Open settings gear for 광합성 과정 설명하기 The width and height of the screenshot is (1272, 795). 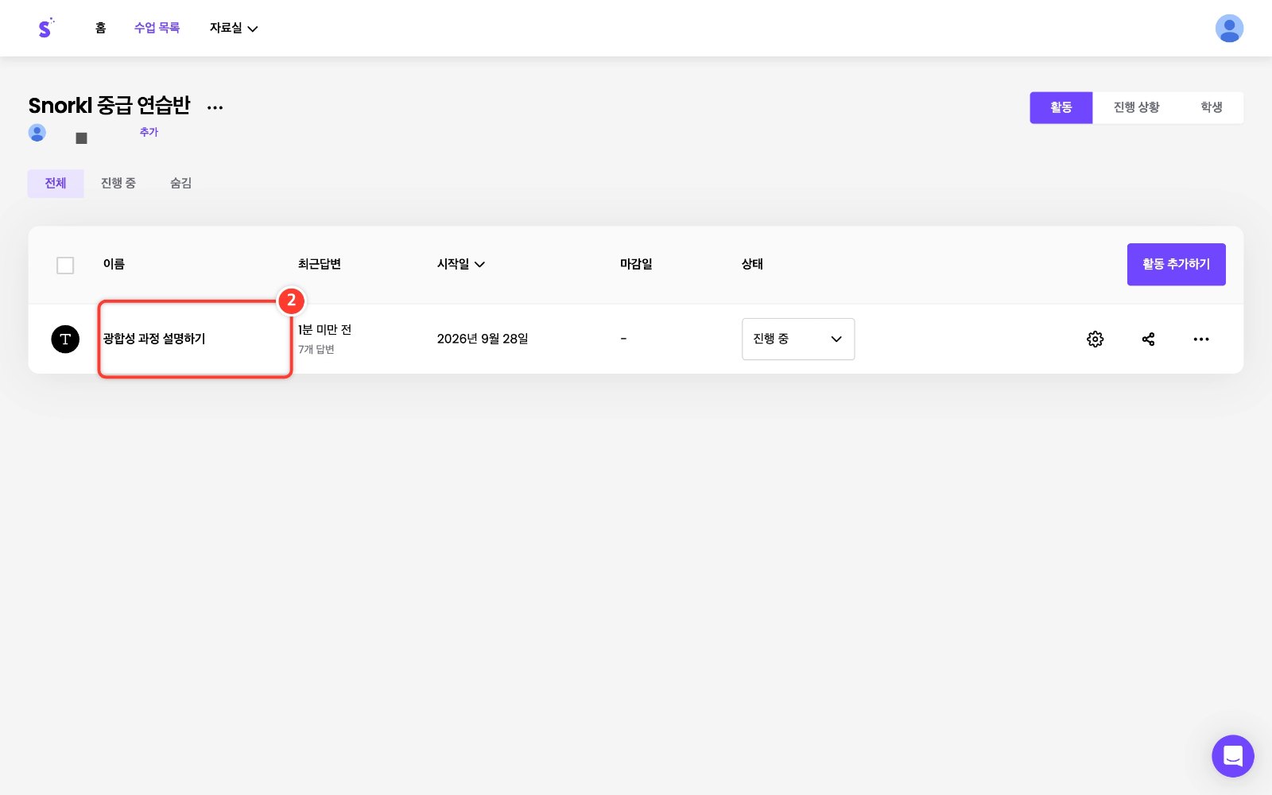click(1095, 339)
